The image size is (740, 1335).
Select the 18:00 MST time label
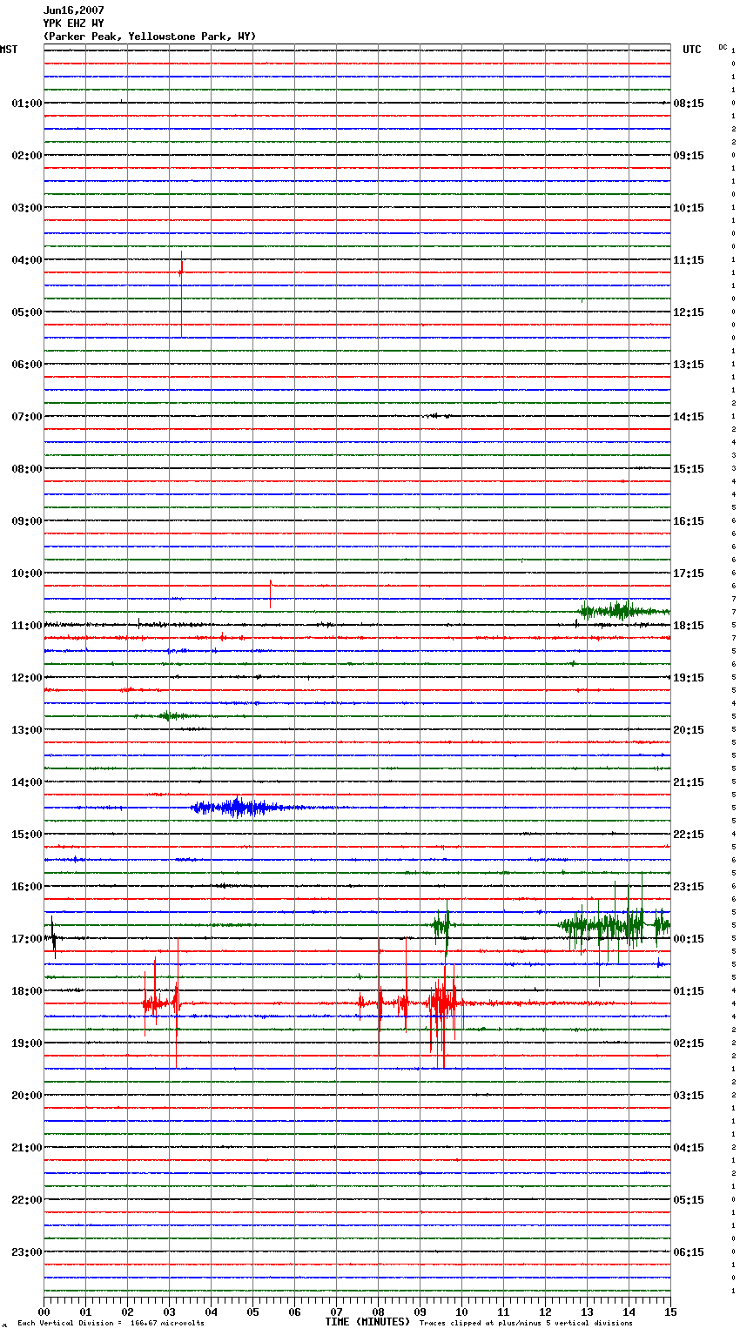pyautogui.click(x=27, y=991)
